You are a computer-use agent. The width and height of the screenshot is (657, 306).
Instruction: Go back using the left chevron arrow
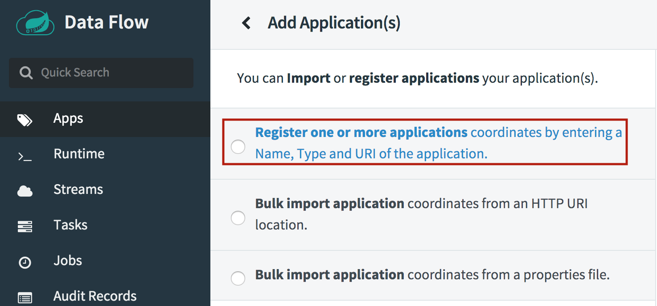click(x=246, y=23)
